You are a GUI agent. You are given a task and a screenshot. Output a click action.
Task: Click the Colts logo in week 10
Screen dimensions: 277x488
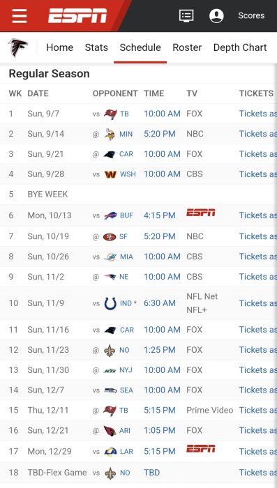(x=110, y=303)
